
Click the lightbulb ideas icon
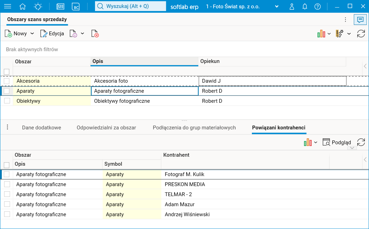(38, 6)
